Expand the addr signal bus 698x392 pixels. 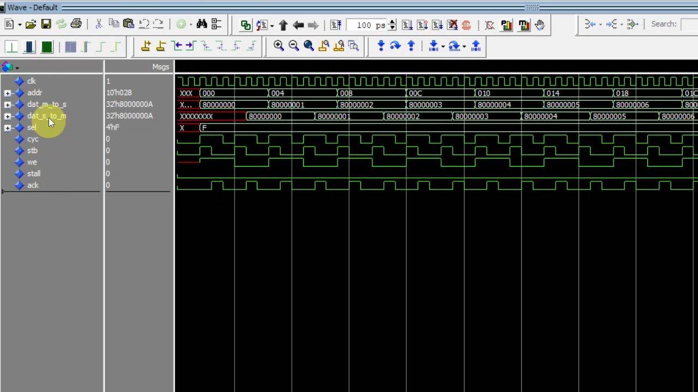coord(7,93)
